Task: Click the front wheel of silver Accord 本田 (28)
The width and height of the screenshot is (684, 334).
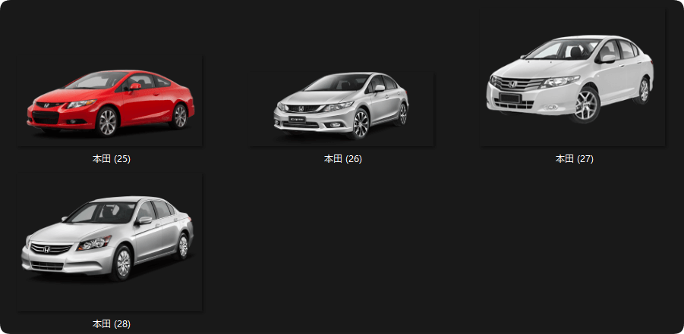Action: [122, 263]
